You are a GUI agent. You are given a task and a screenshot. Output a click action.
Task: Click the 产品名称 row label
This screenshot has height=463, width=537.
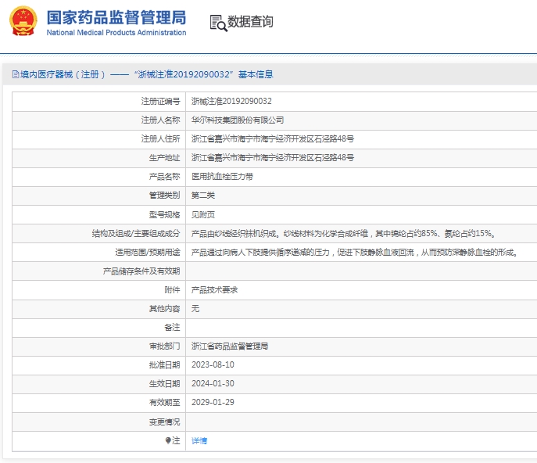click(x=164, y=177)
